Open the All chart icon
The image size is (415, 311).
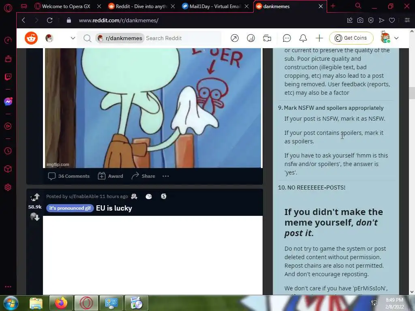coord(251,38)
